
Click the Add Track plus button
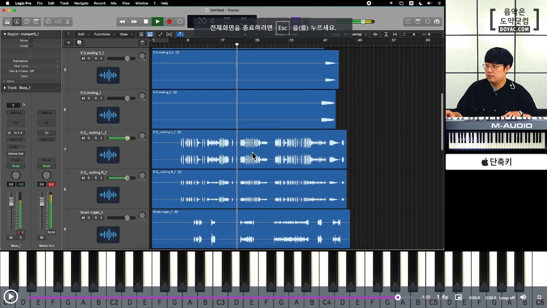(68, 43)
